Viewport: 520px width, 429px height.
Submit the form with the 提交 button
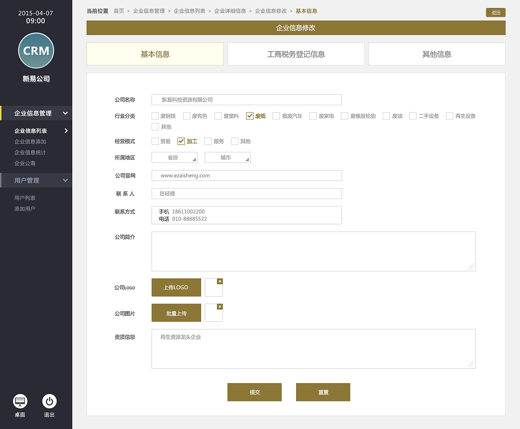(254, 392)
